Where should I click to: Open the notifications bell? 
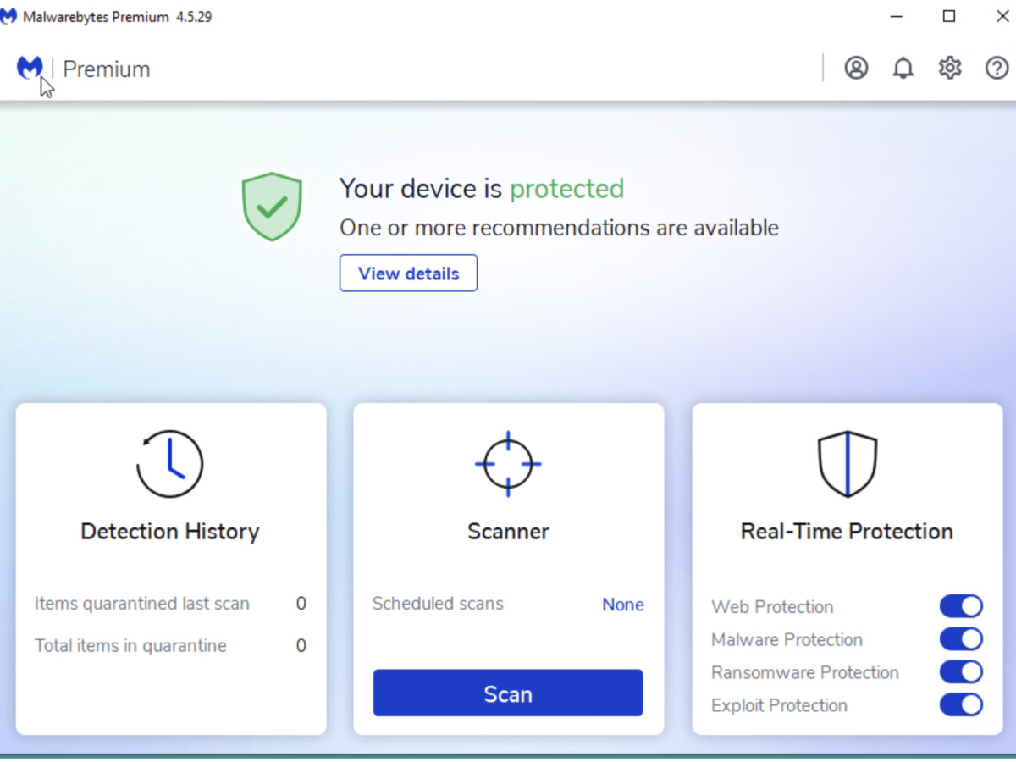click(x=903, y=68)
